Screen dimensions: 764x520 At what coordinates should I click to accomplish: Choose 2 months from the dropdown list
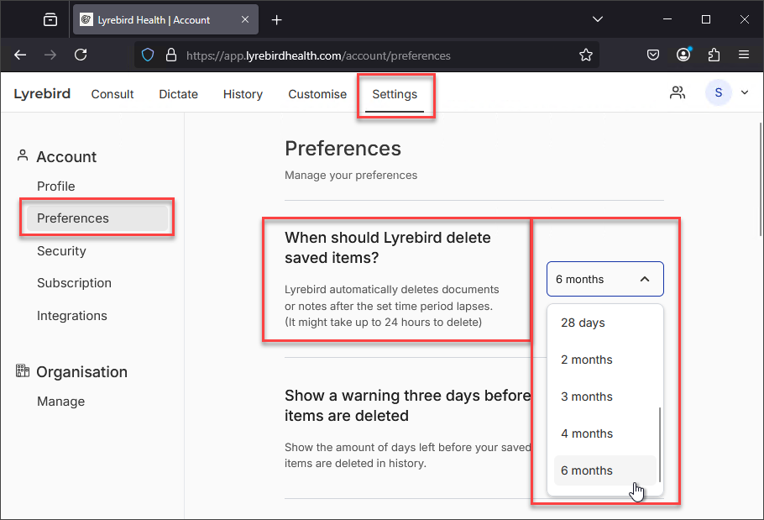(604, 360)
